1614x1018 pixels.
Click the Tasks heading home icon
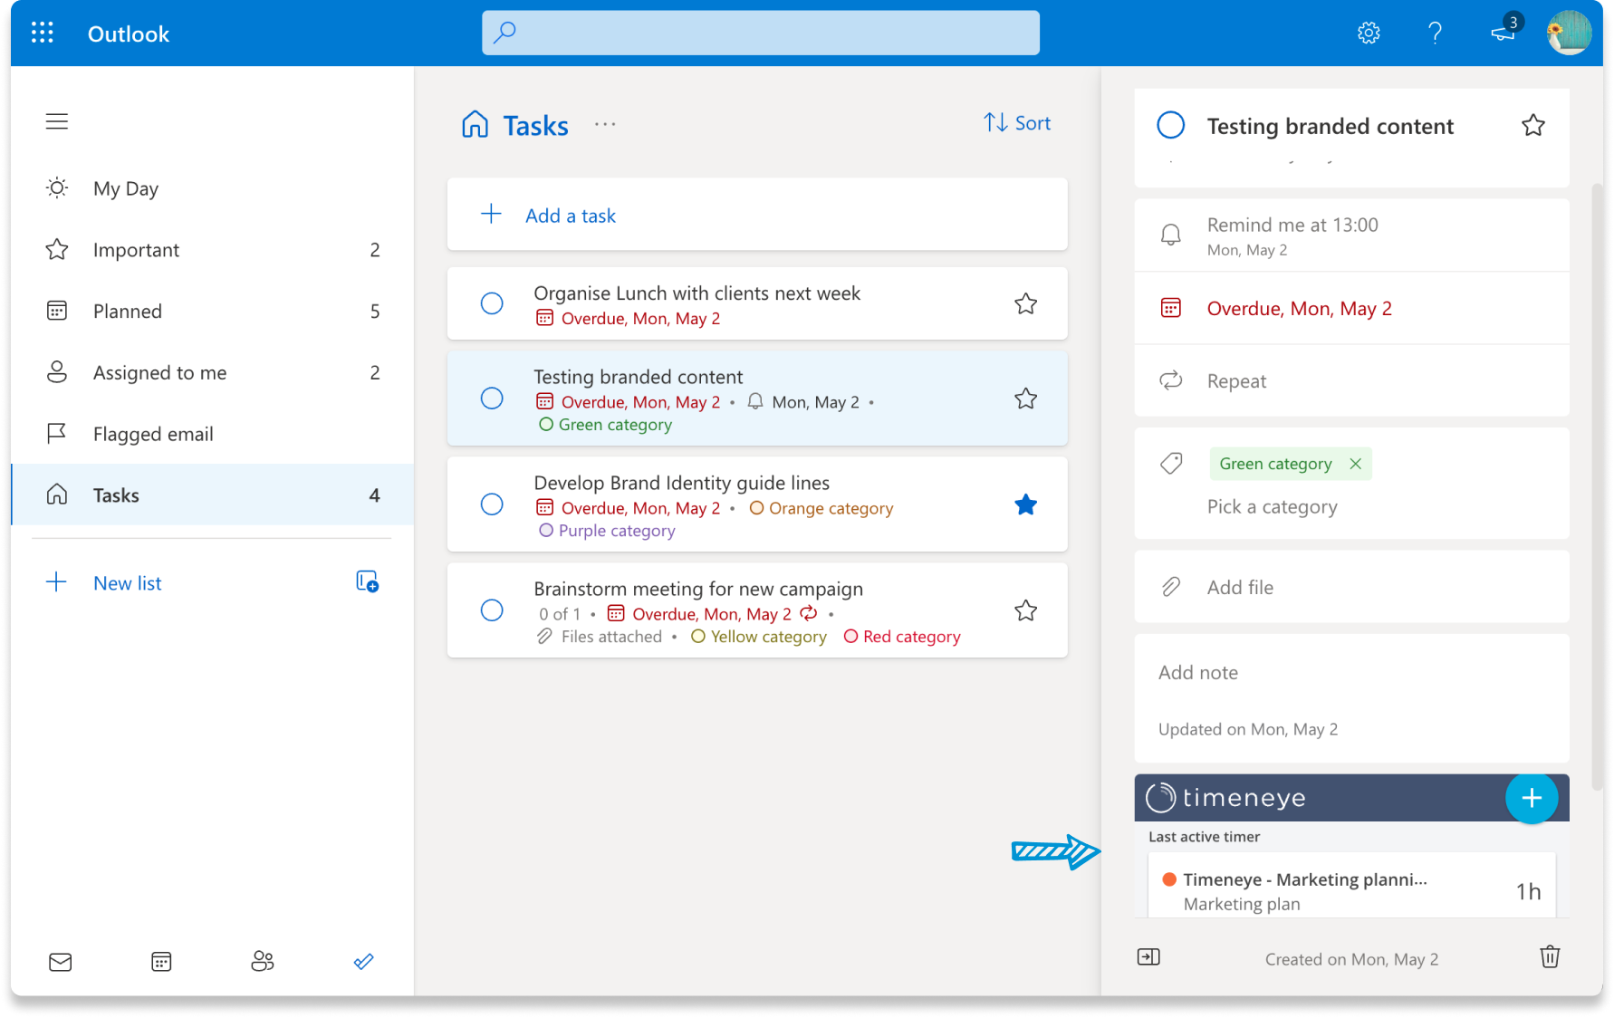(475, 124)
